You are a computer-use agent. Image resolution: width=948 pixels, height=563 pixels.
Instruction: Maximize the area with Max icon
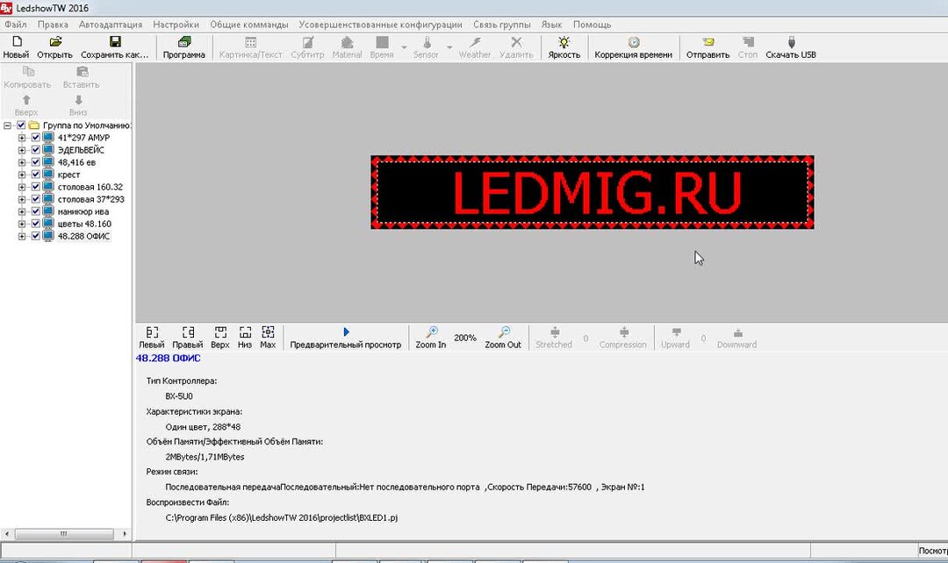click(x=268, y=332)
